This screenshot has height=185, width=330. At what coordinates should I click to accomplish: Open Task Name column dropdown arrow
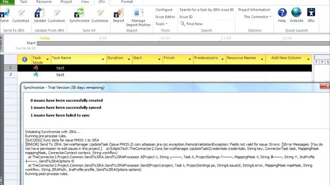[x=103, y=60]
